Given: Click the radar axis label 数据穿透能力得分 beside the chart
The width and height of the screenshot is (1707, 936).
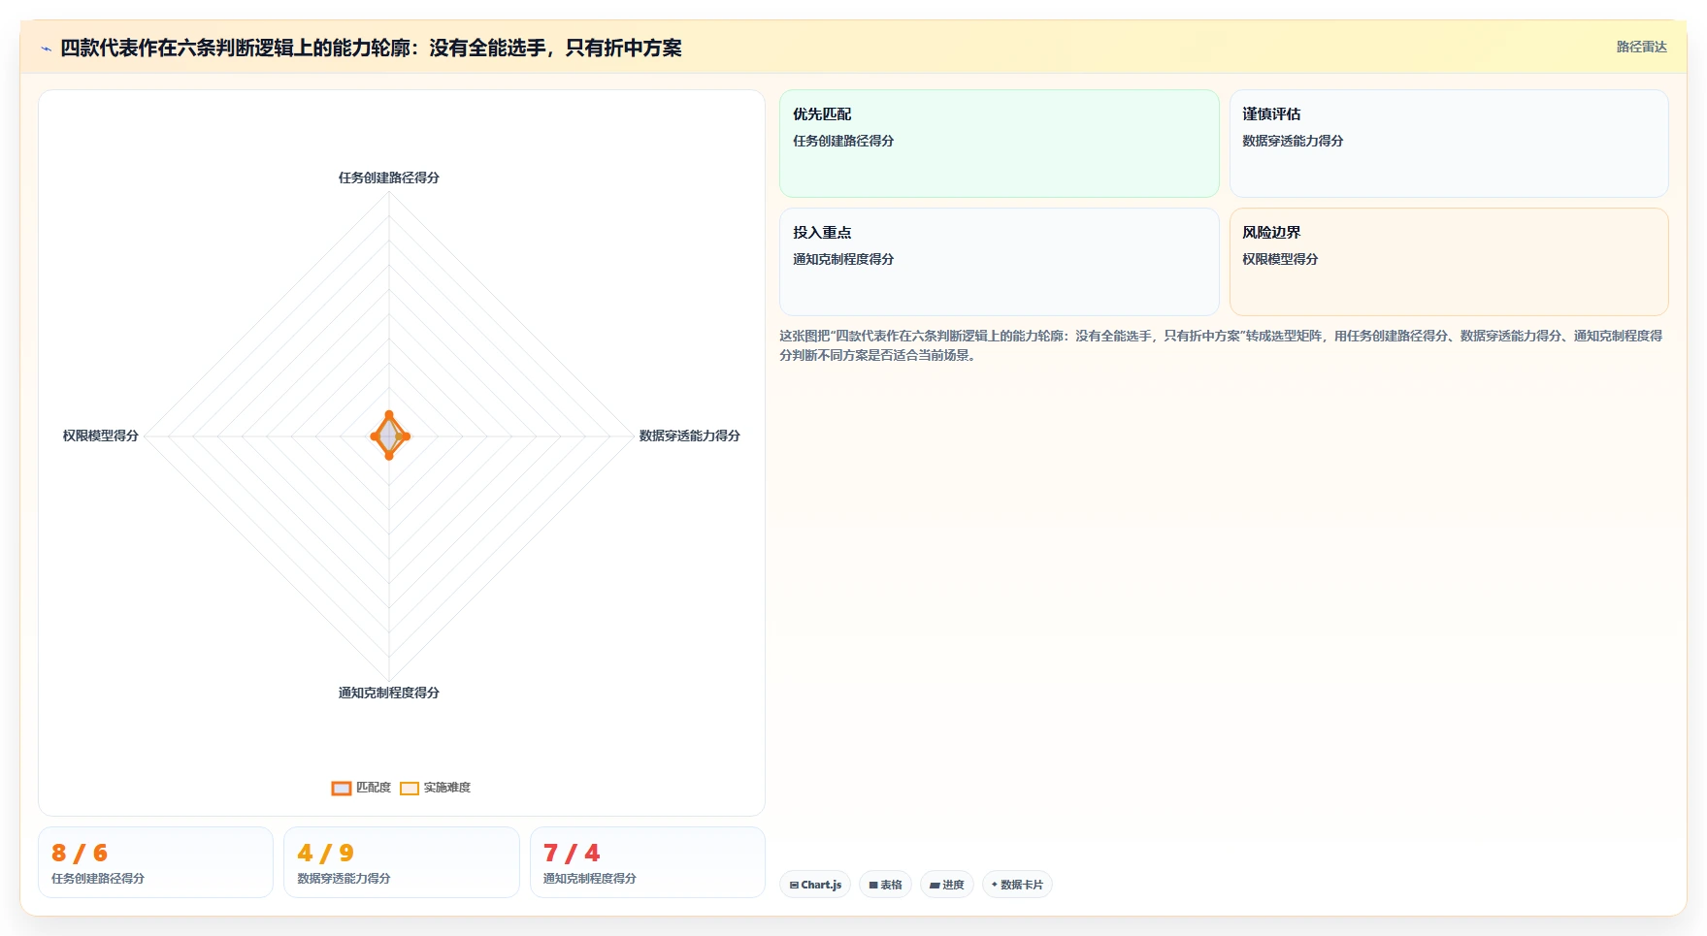Looking at the screenshot, I should click(690, 436).
